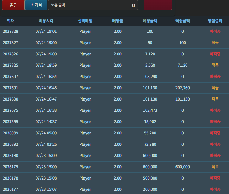Click bet time 07/24 16:47
The width and height of the screenshot is (229, 194).
(x=46, y=99)
